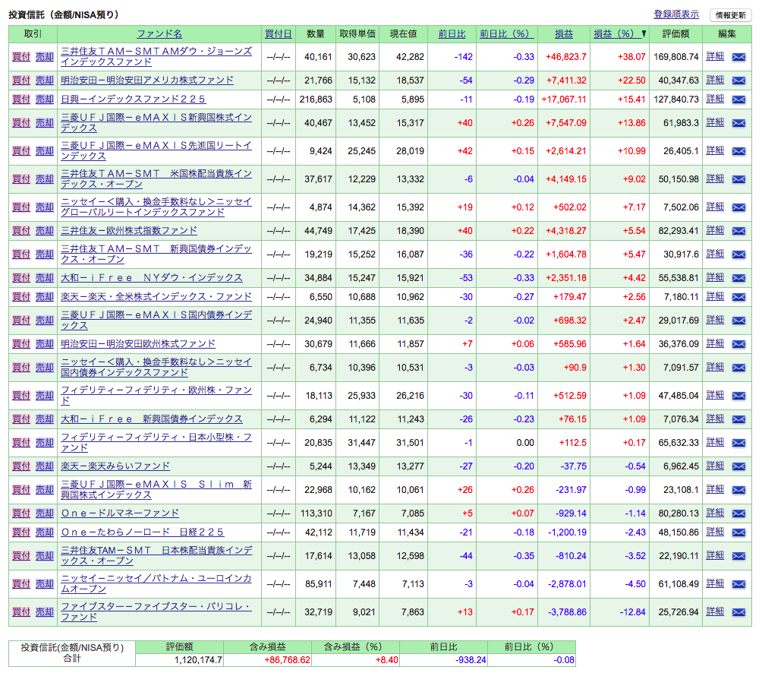Open 詳細 for 楽天－楽天みらいファンド
This screenshot has height=673, width=762.
(714, 466)
